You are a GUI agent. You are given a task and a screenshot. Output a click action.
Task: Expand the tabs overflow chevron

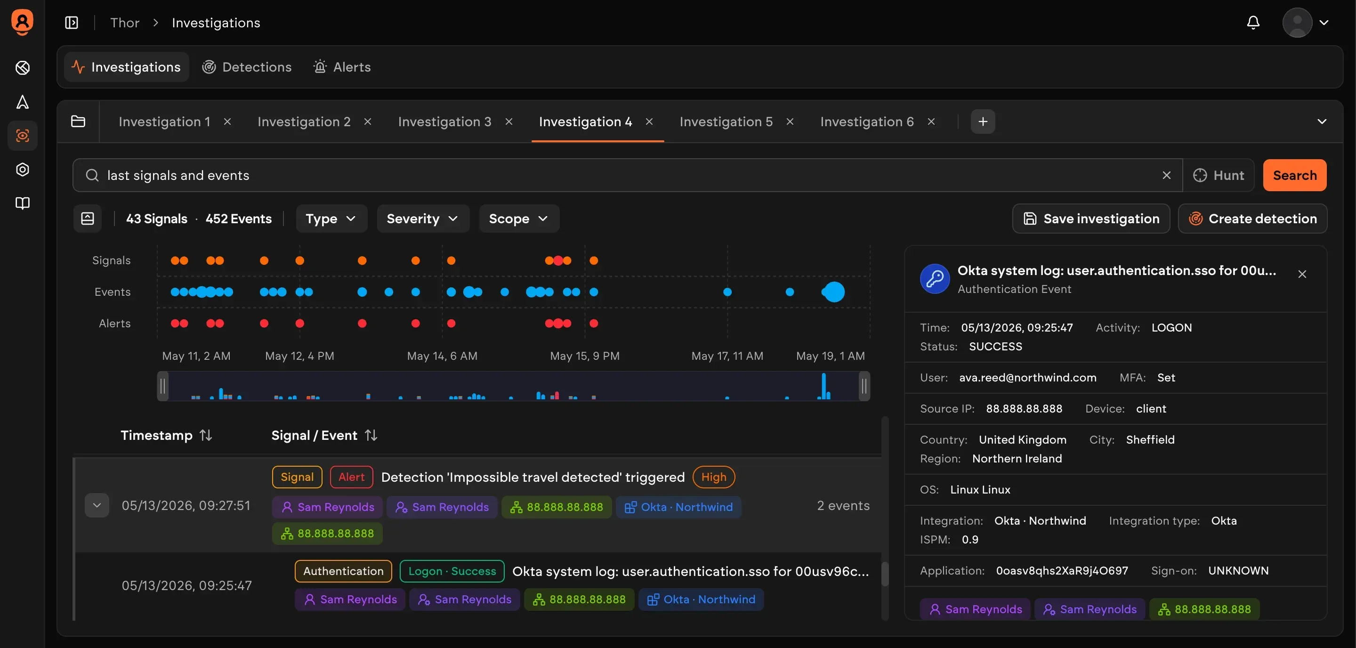[x=1322, y=121]
